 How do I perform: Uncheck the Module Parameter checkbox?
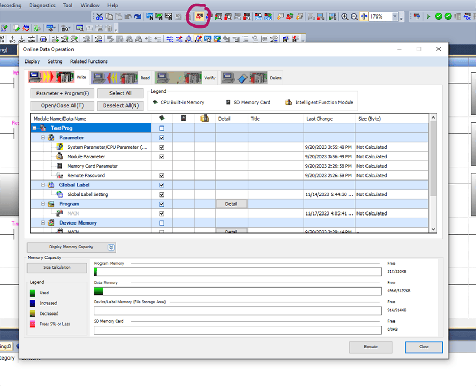click(x=162, y=157)
